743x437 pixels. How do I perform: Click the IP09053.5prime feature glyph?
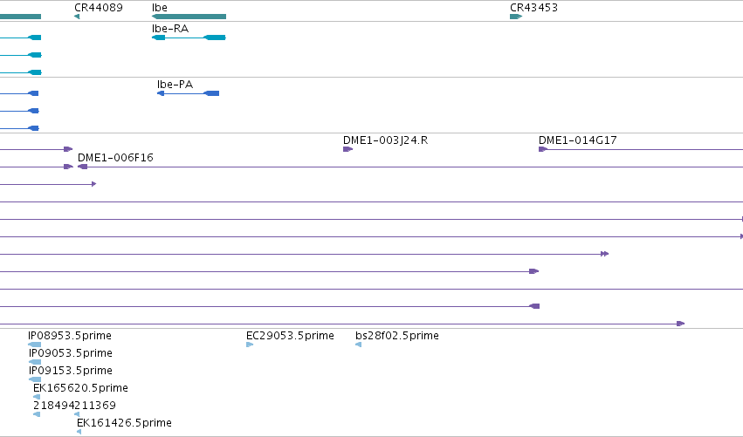point(35,362)
